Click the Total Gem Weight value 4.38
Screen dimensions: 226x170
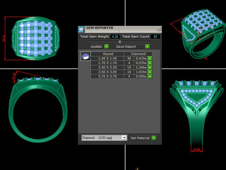[x=115, y=36]
